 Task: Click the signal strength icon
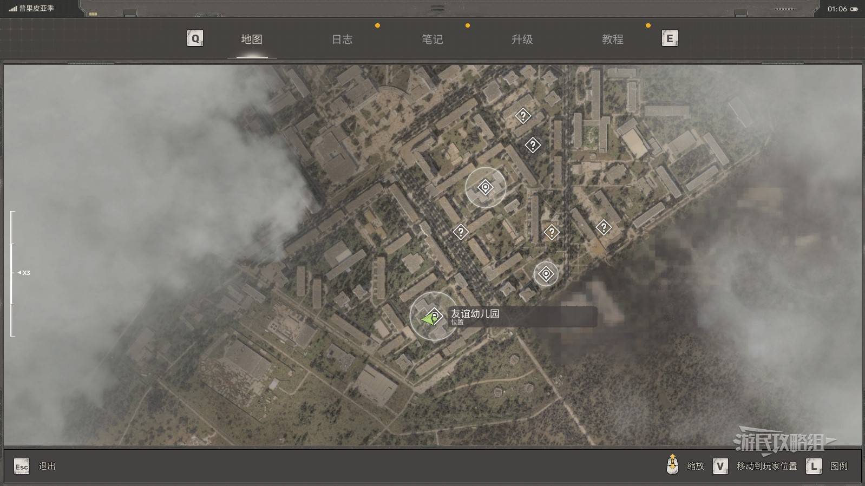pyautogui.click(x=13, y=9)
